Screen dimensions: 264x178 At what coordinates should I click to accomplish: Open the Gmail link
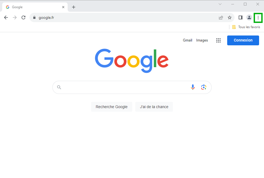[x=188, y=40]
